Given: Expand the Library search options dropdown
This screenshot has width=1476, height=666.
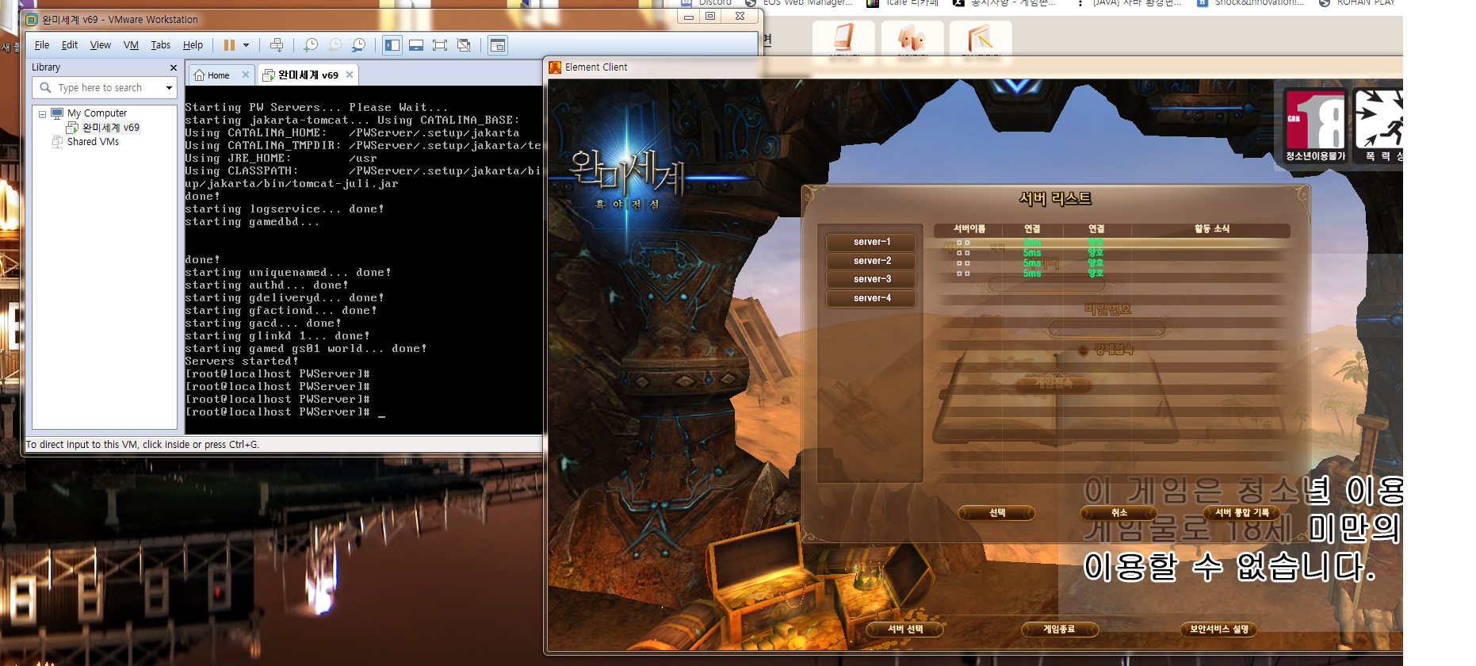Looking at the screenshot, I should (x=169, y=88).
